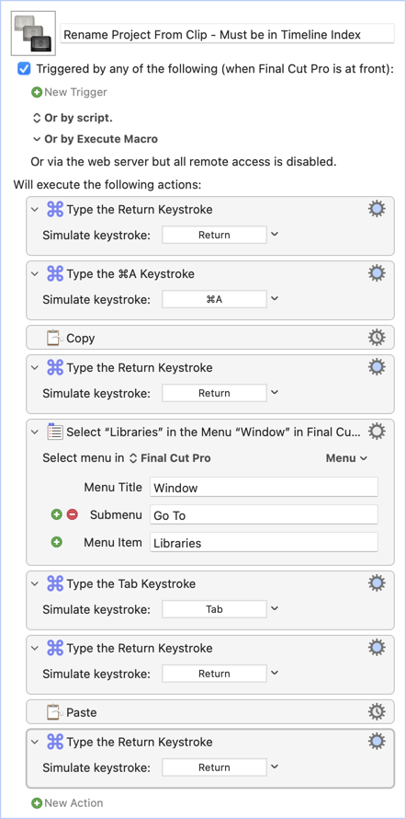
Task: Click the Copy action clipboard icon
Action: 54,338
